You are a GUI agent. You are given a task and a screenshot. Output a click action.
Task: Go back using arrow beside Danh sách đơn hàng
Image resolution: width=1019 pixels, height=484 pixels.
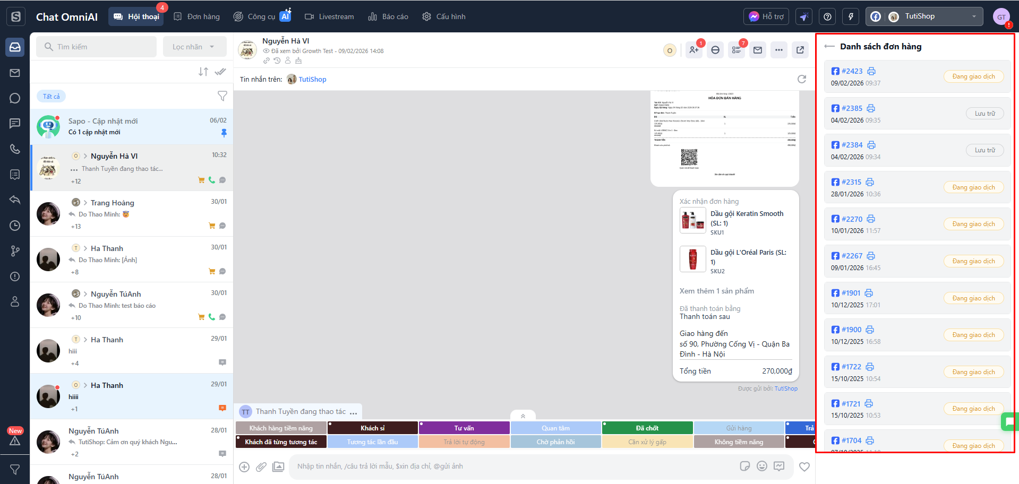[x=829, y=46]
